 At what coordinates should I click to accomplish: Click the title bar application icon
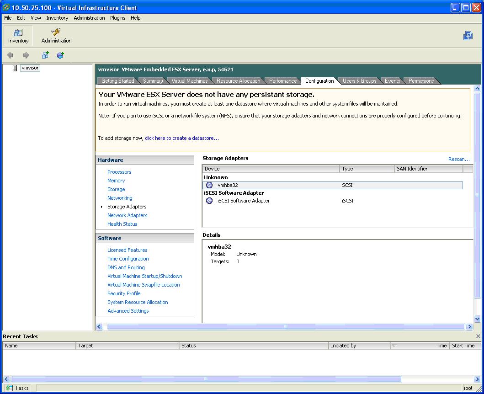pos(6,7)
